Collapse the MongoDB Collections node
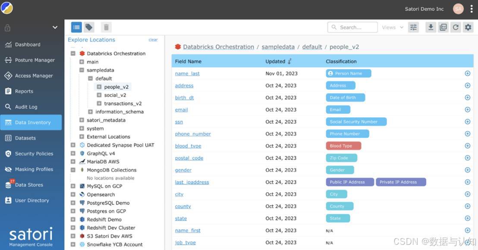 coord(73,170)
